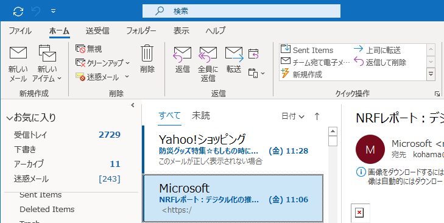Image resolution: width=444 pixels, height=223 pixels.
Task: Show all messages with すべて filter
Action: [169, 116]
